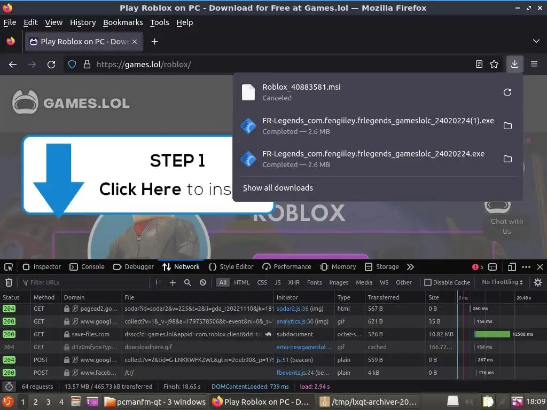Viewport: 547px width, 410px height.
Task: Open sodar2.js:36 initiator link
Action: pyautogui.click(x=292, y=309)
